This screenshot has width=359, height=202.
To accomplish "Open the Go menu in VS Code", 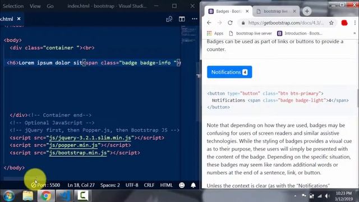I will (50, 6).
